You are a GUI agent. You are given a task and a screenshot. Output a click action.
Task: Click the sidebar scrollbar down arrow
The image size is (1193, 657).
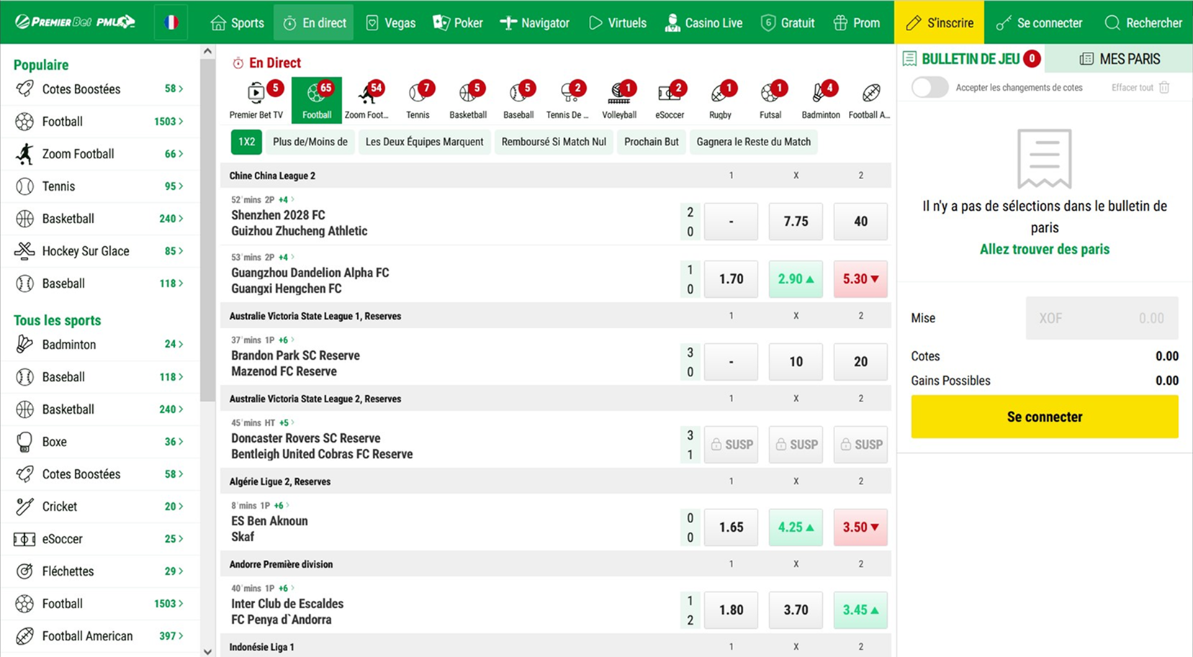click(207, 651)
